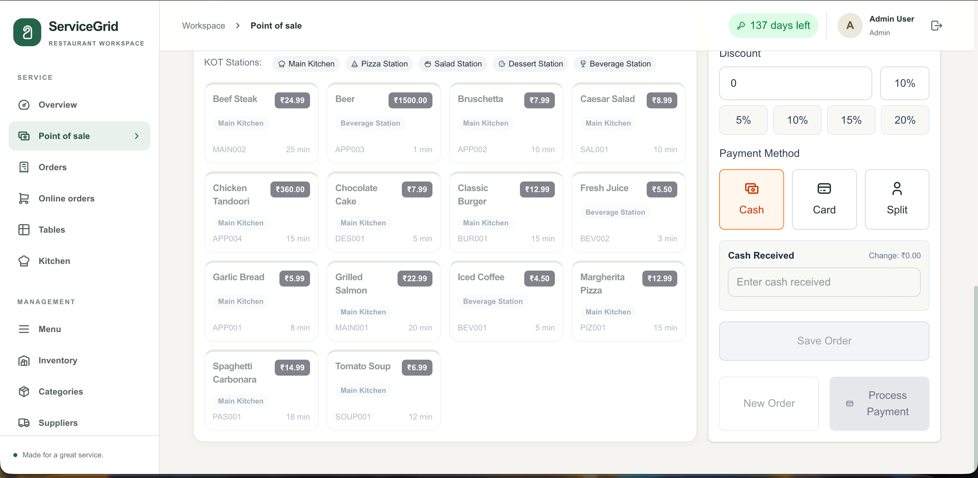
Task: Add Chicken Tandoori item card
Action: pyautogui.click(x=261, y=212)
